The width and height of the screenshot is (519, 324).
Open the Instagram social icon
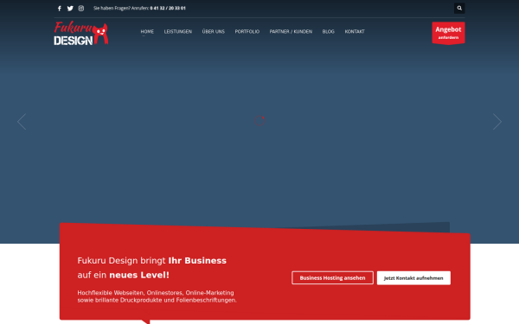pyautogui.click(x=81, y=9)
